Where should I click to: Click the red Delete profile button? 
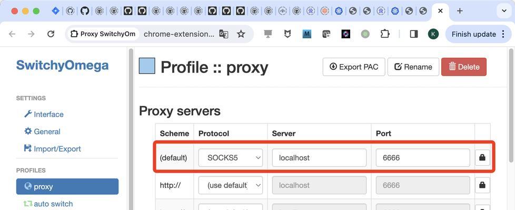464,67
